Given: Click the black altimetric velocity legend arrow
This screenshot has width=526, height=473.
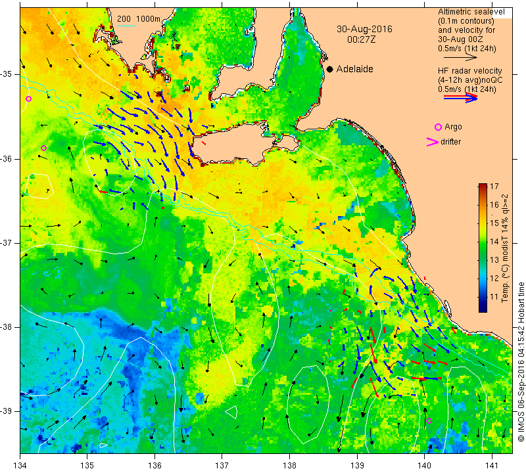Looking at the screenshot, I should tap(460, 58).
